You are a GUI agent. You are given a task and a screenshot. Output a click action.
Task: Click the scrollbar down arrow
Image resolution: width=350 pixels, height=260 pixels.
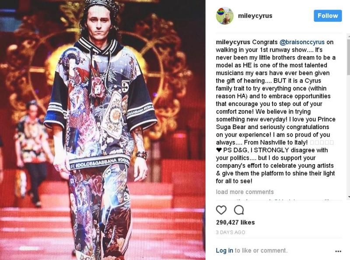pos(349,197)
